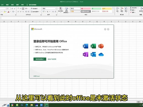Open the Review (审阅) ribbon tab
The width and height of the screenshot is (143, 107).
tap(12, 5)
